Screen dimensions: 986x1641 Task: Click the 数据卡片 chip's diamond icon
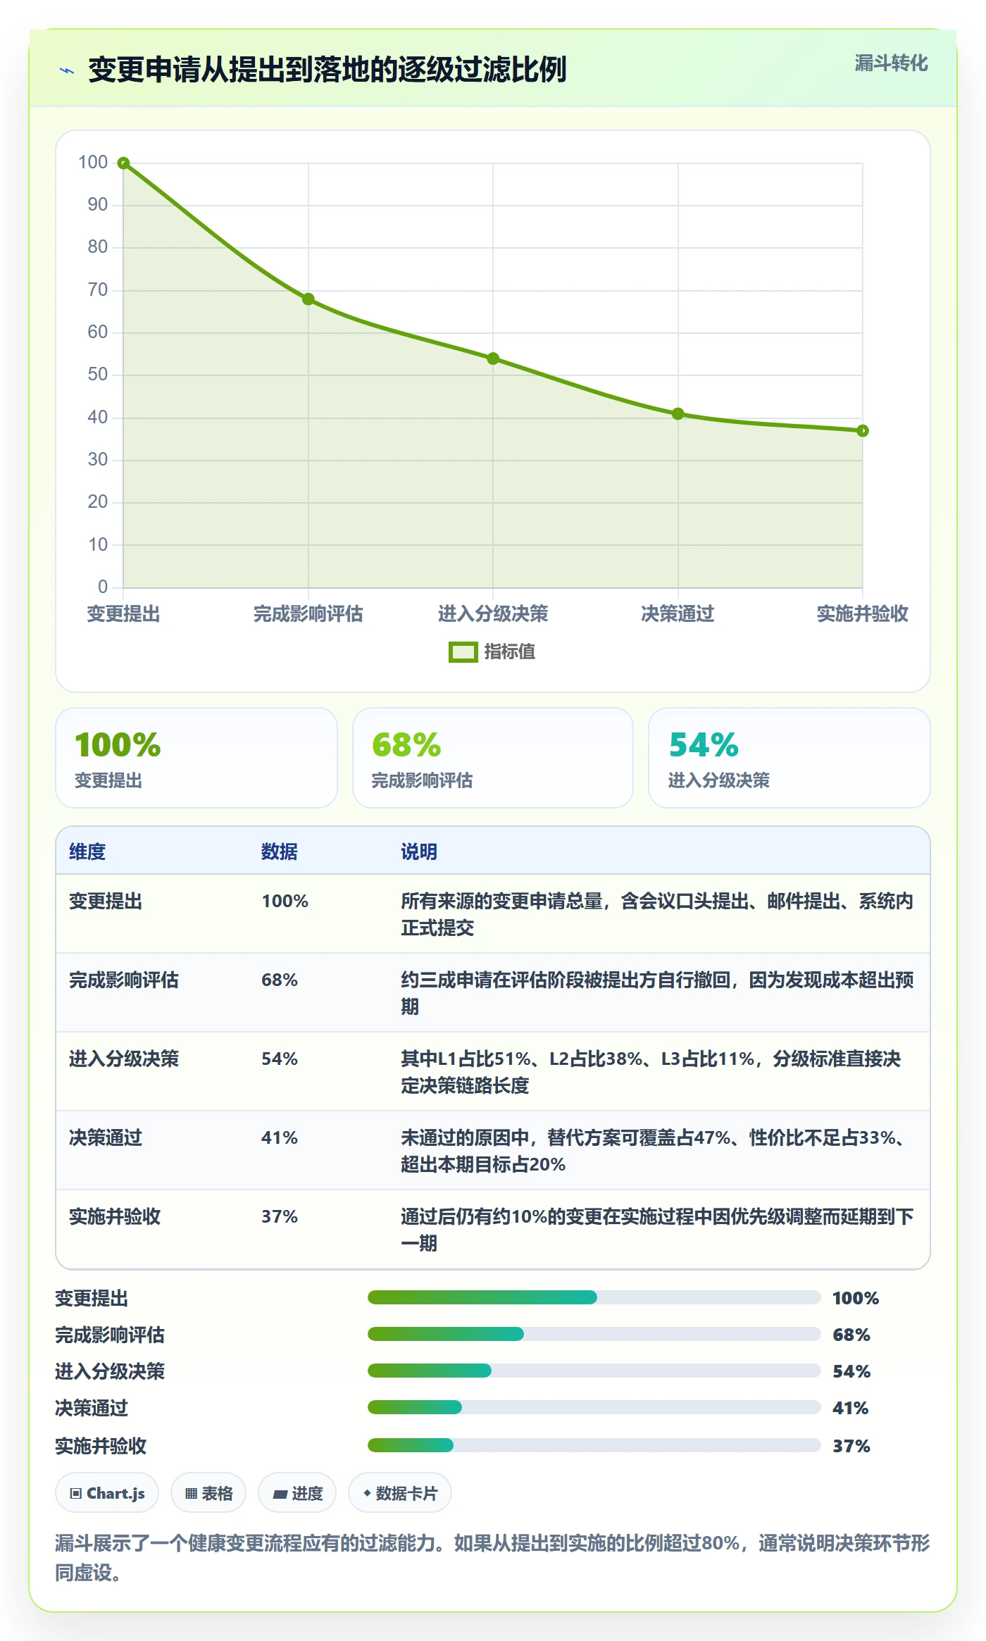(x=367, y=1493)
